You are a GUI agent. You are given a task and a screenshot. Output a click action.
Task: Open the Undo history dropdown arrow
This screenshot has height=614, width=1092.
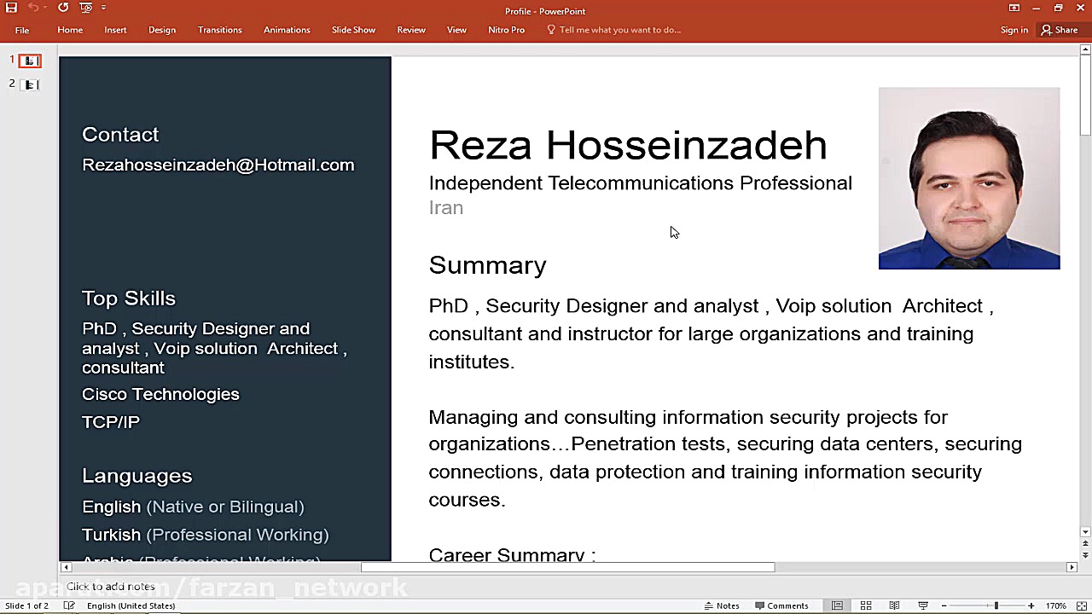45,8
